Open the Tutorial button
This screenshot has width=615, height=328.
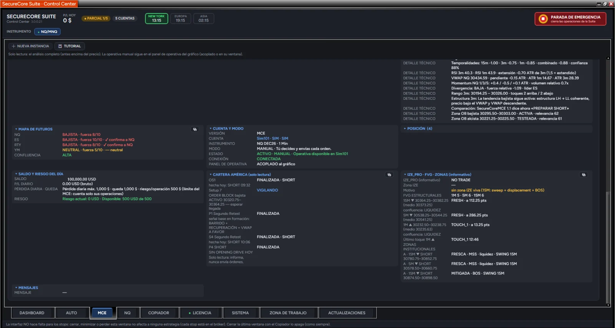point(70,46)
